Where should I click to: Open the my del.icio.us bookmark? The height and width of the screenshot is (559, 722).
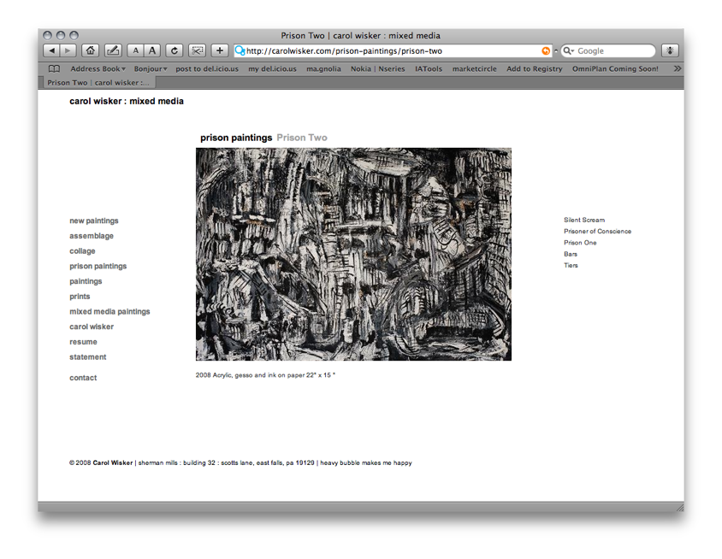[x=273, y=69]
